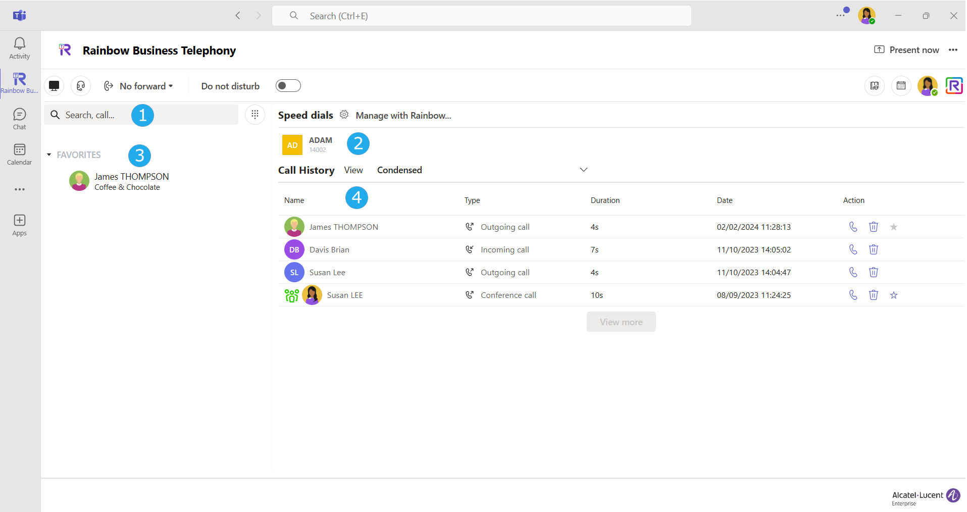Switch to Calendar in Teams sidebar

click(20, 154)
